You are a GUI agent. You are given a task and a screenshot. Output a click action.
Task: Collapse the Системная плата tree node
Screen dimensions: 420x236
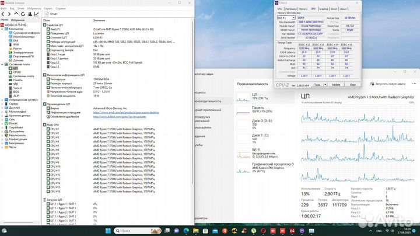pos(2,64)
